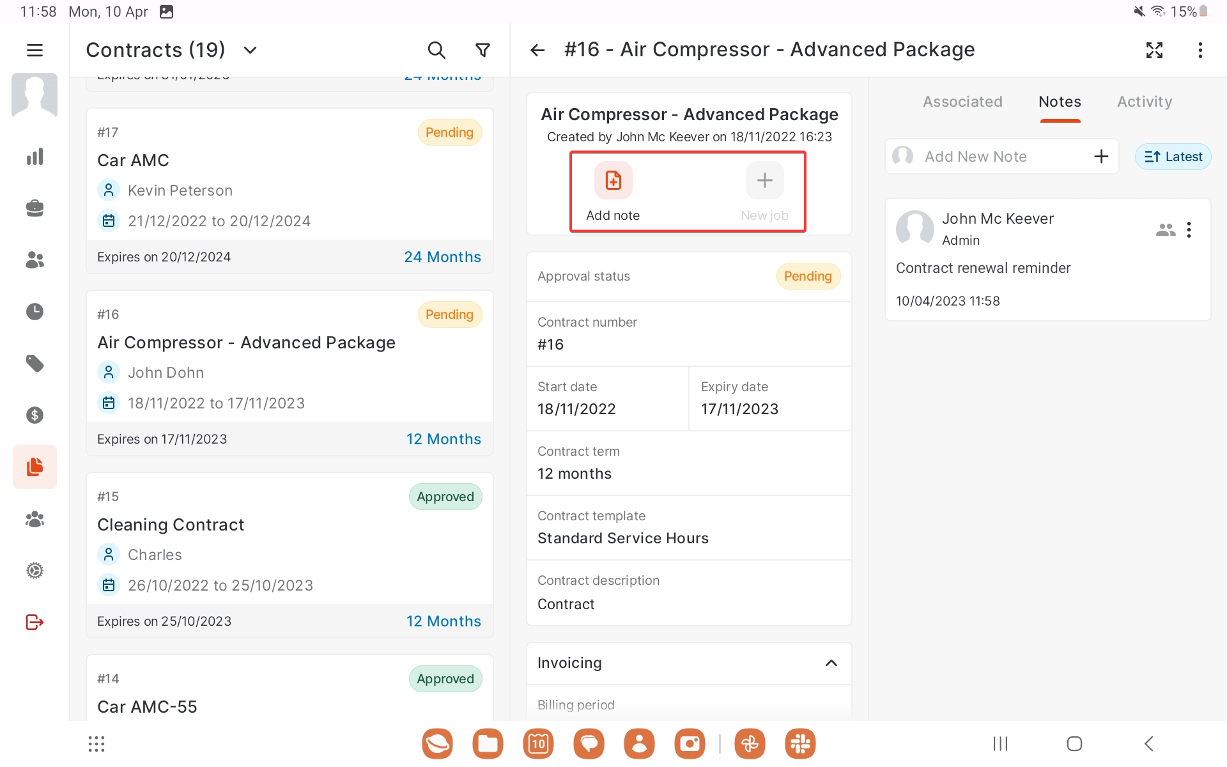Image resolution: width=1227 pixels, height=767 pixels.
Task: Open the contracts filter icon
Action: (x=483, y=50)
